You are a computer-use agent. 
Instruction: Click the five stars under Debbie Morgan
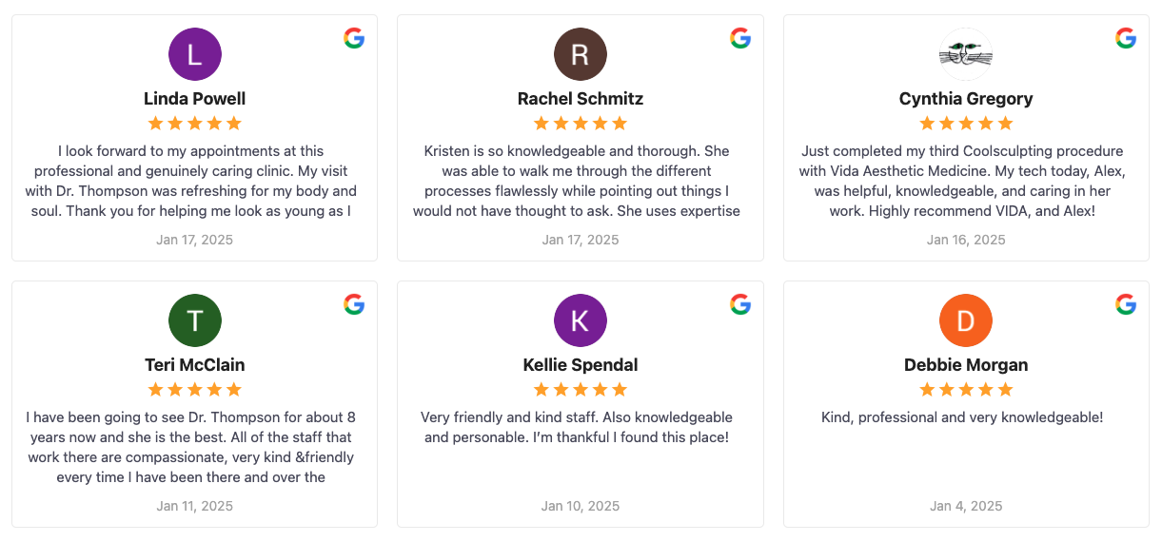966,389
